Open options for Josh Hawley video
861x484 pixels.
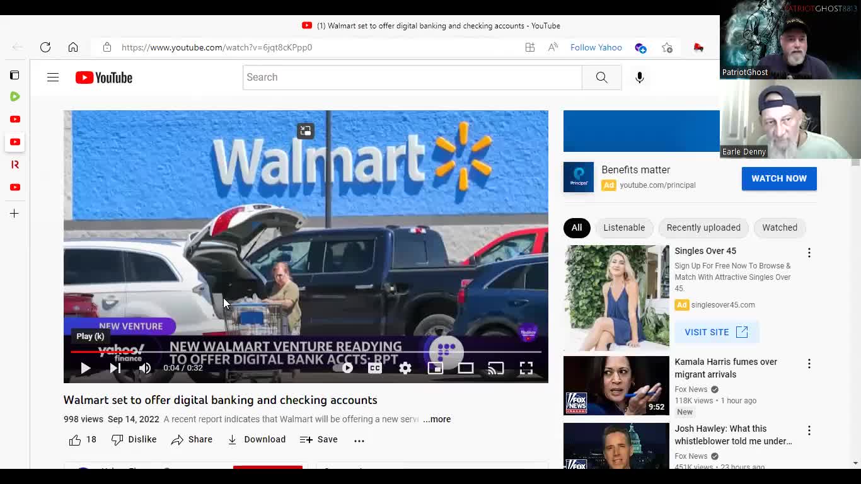click(809, 430)
